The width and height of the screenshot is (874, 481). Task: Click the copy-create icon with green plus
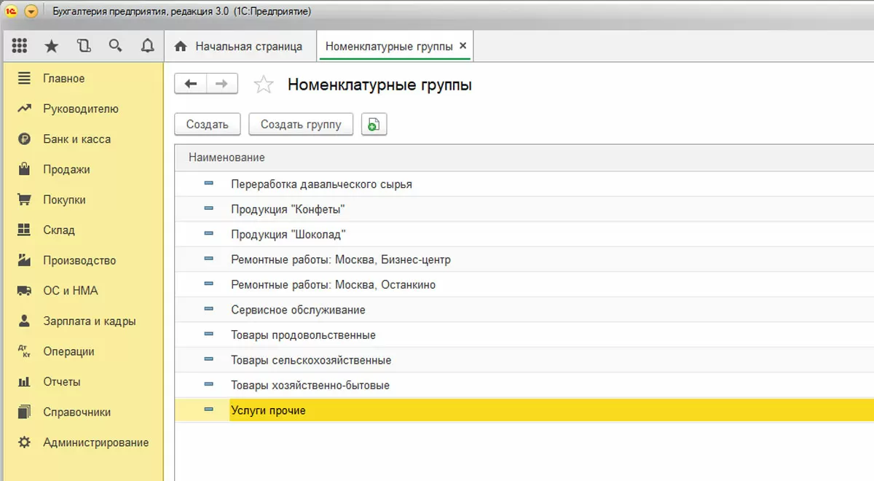click(373, 125)
